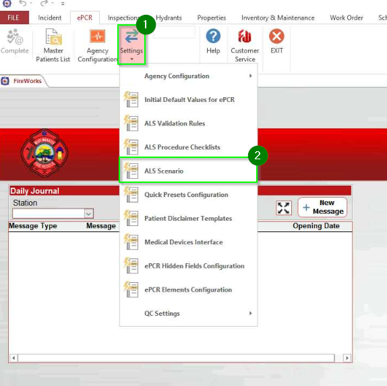The height and width of the screenshot is (386, 387).
Task: Open the Inspections tab
Action: [123, 18]
